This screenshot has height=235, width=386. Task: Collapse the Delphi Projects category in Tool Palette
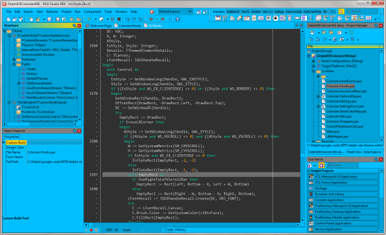coord(309,171)
